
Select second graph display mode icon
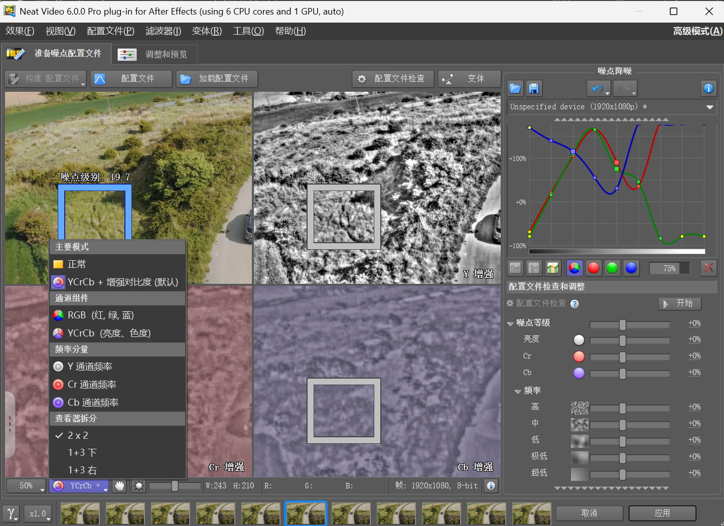[534, 268]
